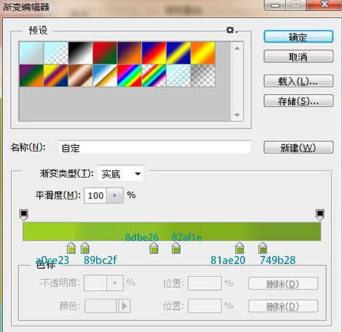
Task: Select the 82af1e color stop
Action: click(176, 248)
